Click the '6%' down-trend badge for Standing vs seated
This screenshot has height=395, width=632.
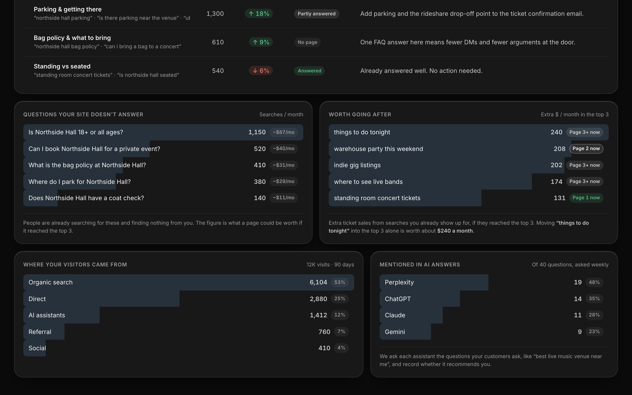(x=261, y=71)
